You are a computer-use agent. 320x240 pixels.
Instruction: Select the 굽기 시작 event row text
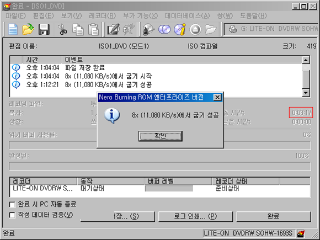click(x=108, y=76)
